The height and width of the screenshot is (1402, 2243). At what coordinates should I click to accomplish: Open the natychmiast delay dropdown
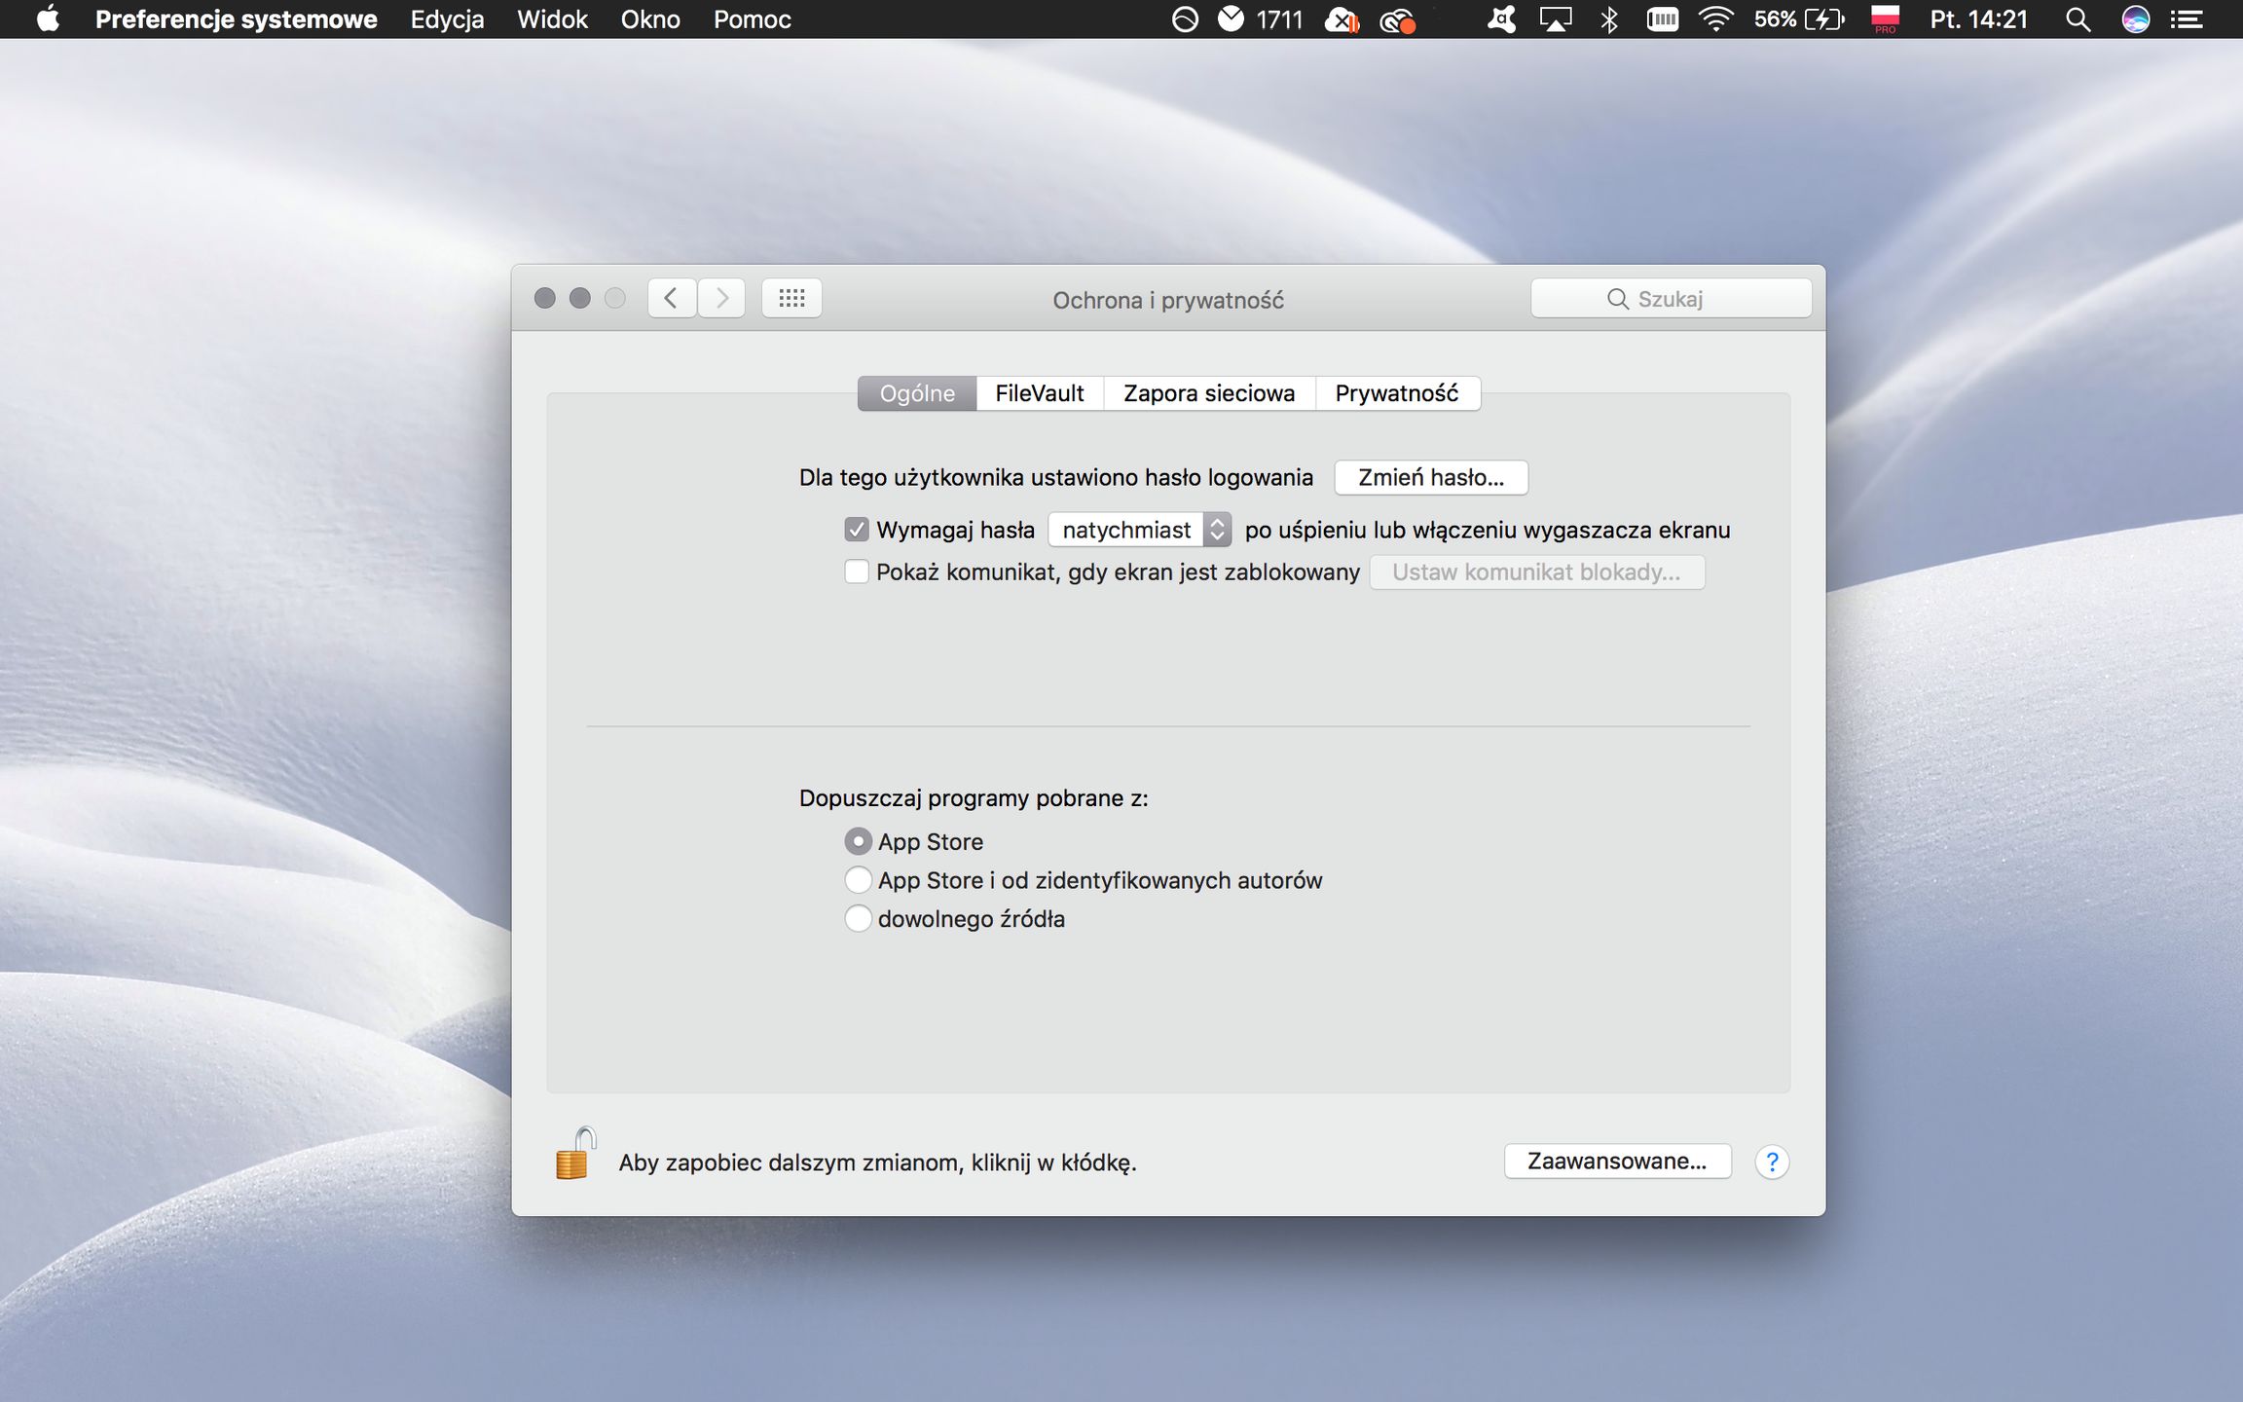(1139, 530)
